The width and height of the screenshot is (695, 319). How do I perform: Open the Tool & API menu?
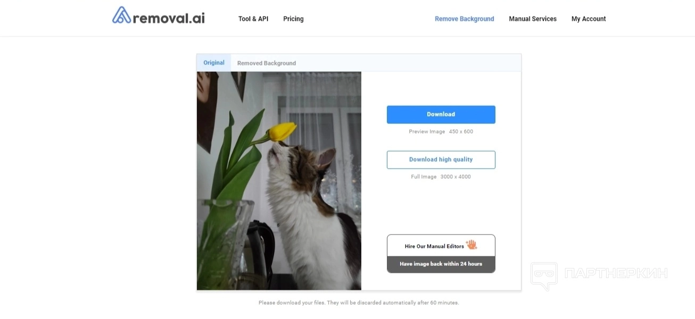pyautogui.click(x=253, y=19)
